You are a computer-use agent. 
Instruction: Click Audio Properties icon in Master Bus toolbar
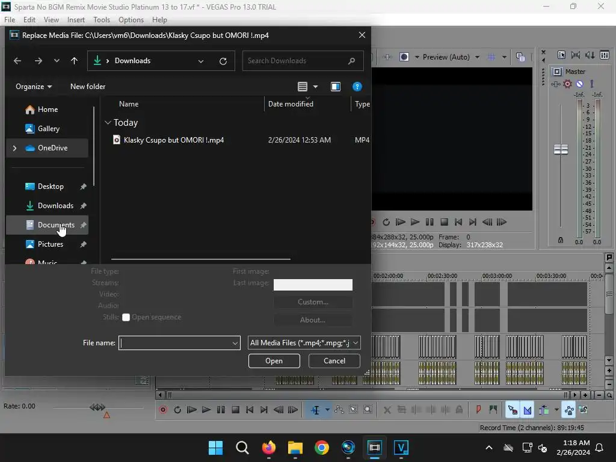(561, 55)
